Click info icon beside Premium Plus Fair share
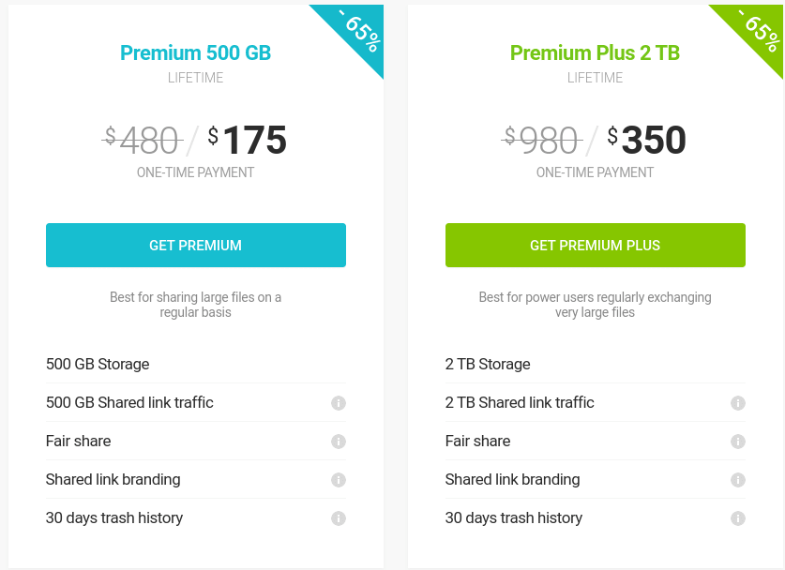785x570 pixels. tap(738, 442)
